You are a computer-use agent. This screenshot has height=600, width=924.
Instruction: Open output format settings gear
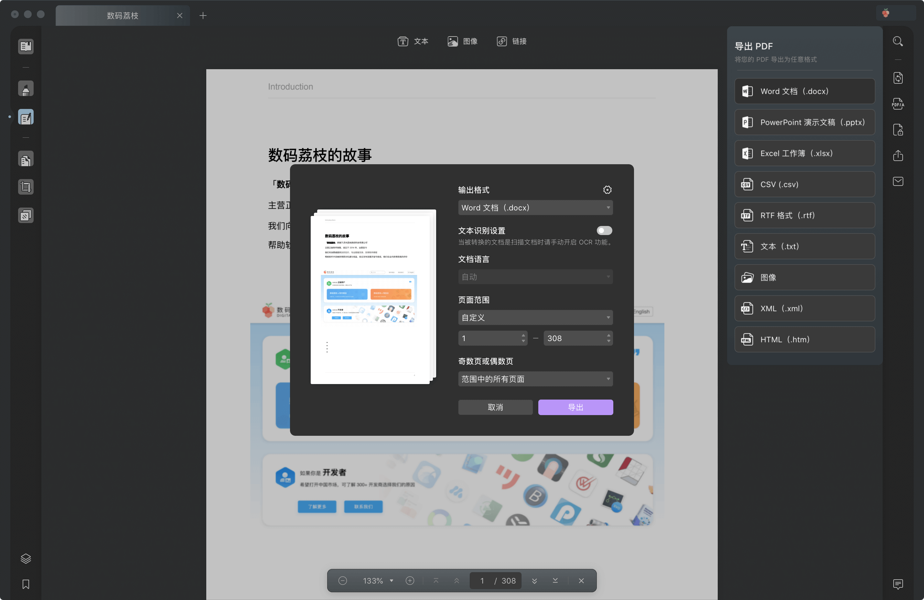point(607,190)
